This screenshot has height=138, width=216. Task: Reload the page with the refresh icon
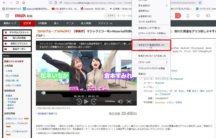coord(17,3)
